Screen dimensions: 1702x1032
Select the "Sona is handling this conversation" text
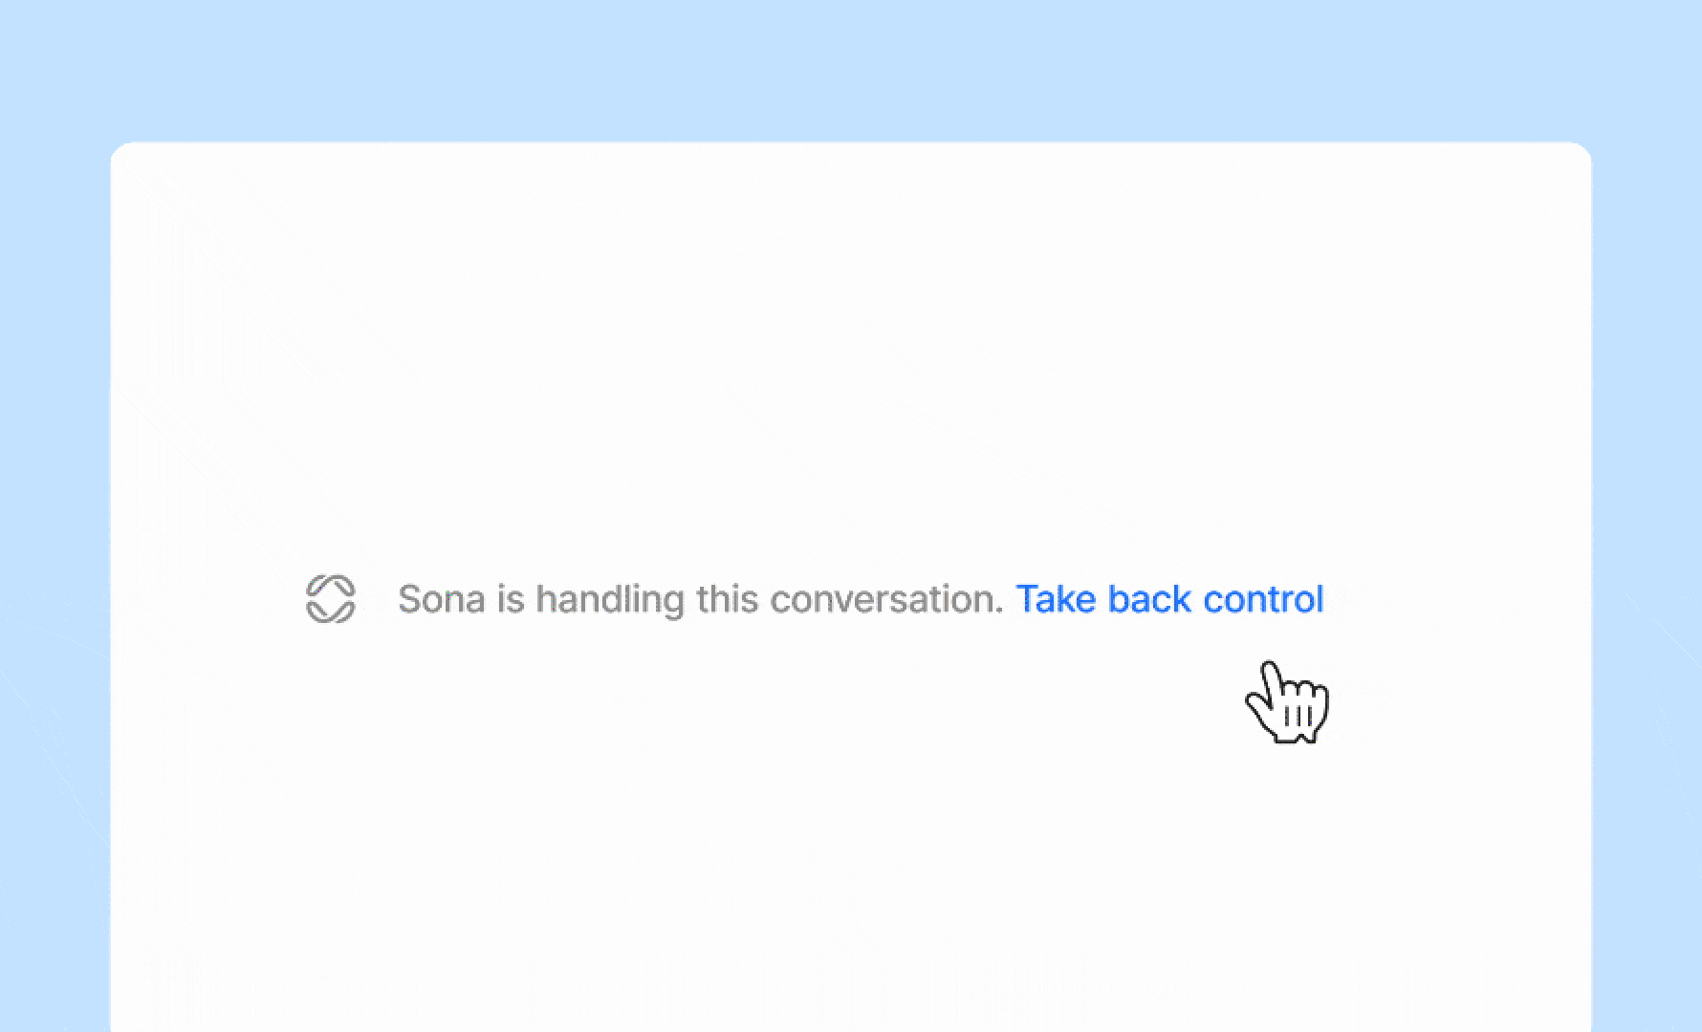(700, 599)
